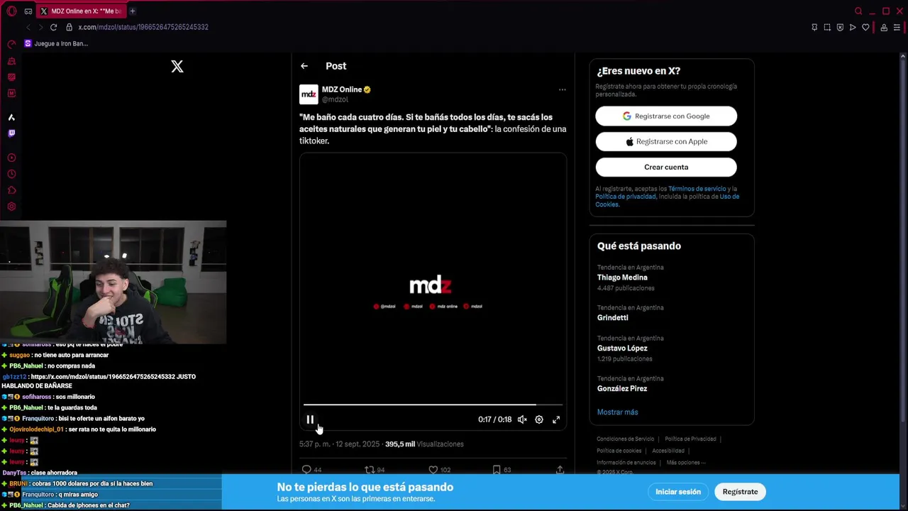This screenshot has width=908, height=511.
Task: Click the @mdzol handle
Action: (335, 99)
